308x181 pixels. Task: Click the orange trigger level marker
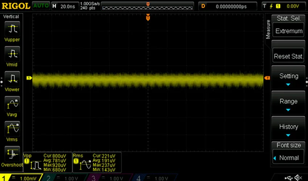267,78
